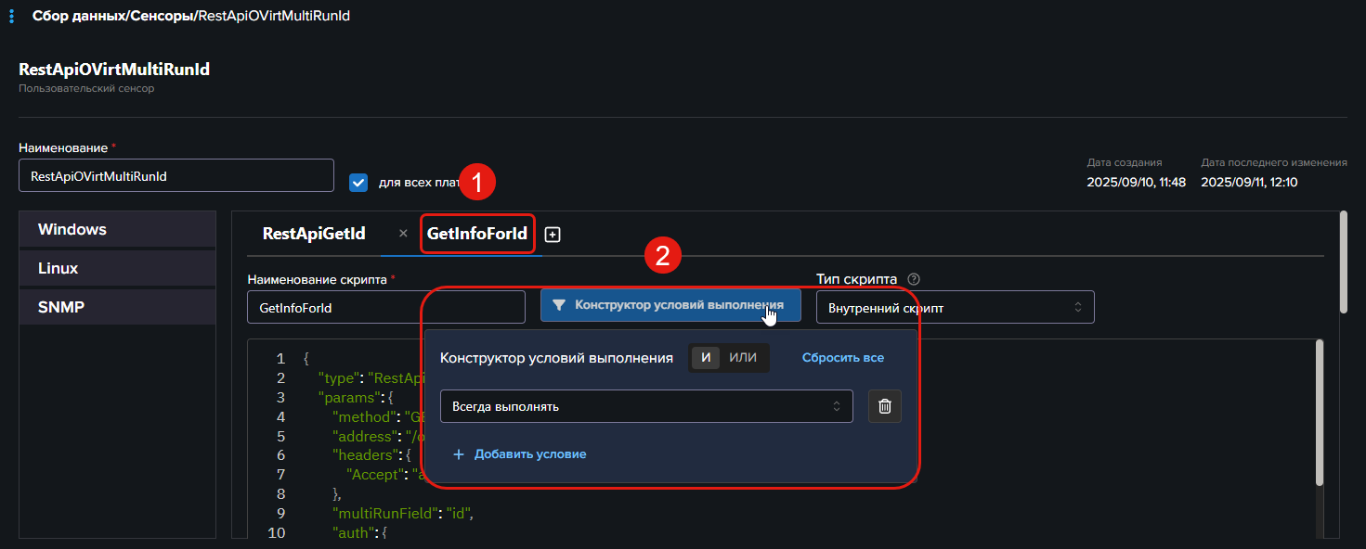Click the funnel icon on Конструктор button
This screenshot has height=549, width=1366.
[x=559, y=305]
